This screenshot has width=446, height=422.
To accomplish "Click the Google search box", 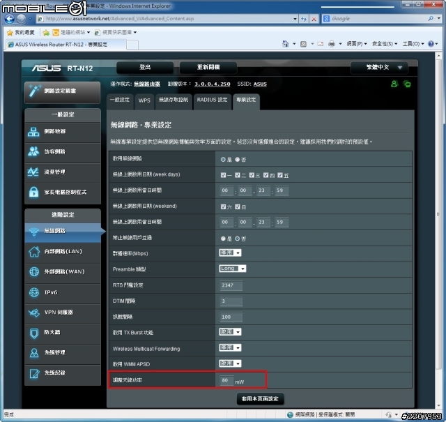I will click(x=378, y=19).
